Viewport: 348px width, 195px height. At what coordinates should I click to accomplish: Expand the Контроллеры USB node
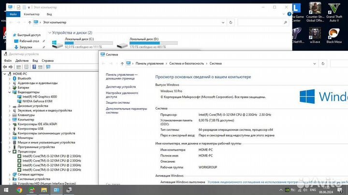coord(10,129)
